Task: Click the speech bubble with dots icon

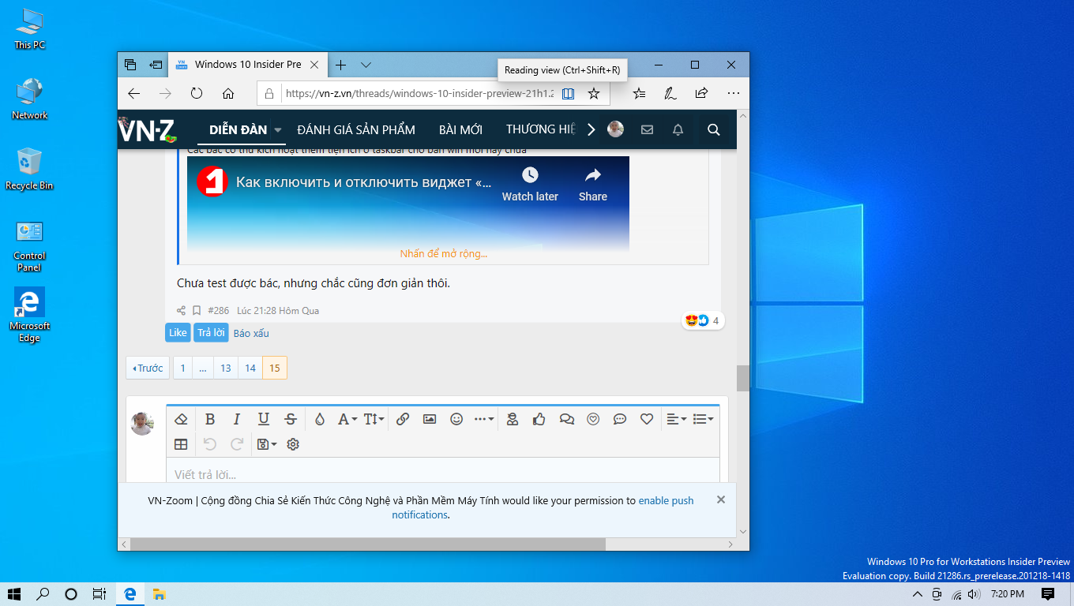Action: [x=620, y=419]
